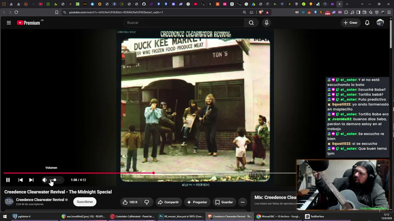Open the Worrad.INC Chrome taskbar window
The height and width of the screenshot is (221, 394).
(x=278, y=216)
